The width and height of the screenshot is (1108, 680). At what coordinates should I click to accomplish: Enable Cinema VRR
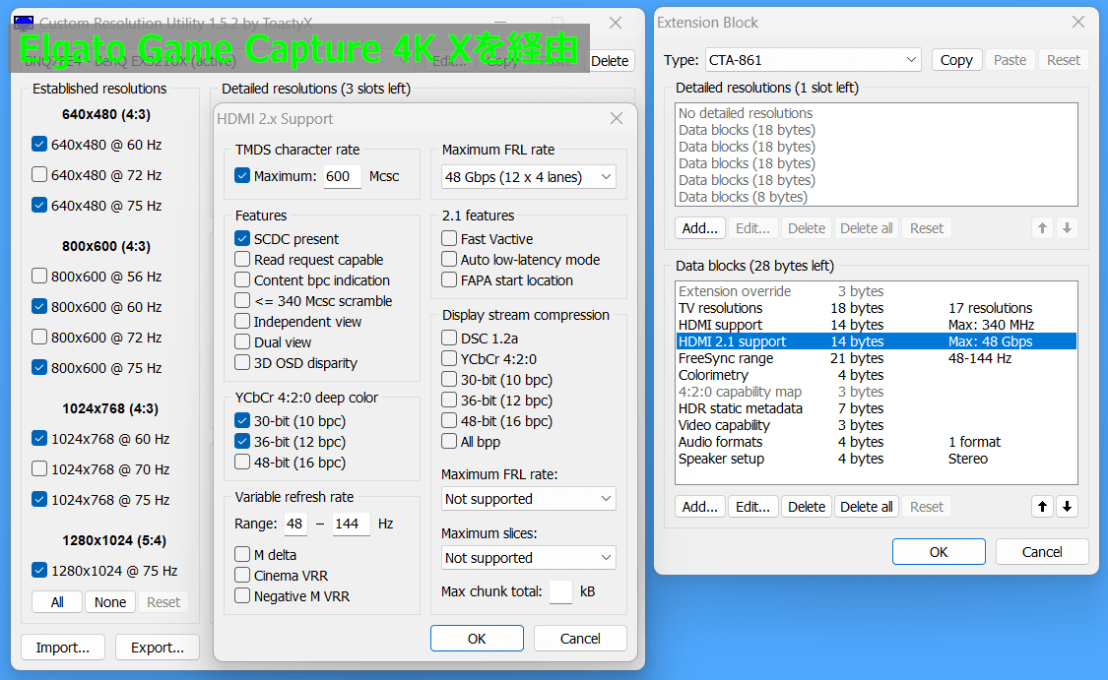[x=242, y=575]
